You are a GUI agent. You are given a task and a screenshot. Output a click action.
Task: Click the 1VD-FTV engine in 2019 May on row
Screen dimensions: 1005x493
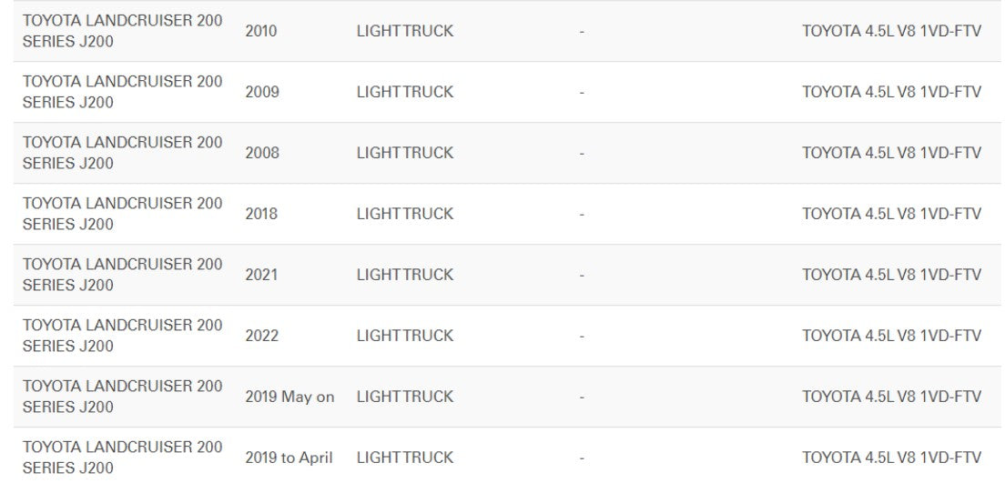click(891, 397)
